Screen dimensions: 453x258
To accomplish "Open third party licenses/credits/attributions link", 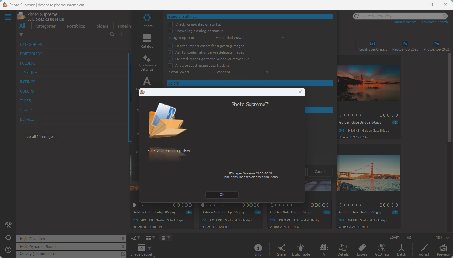I will (250, 177).
